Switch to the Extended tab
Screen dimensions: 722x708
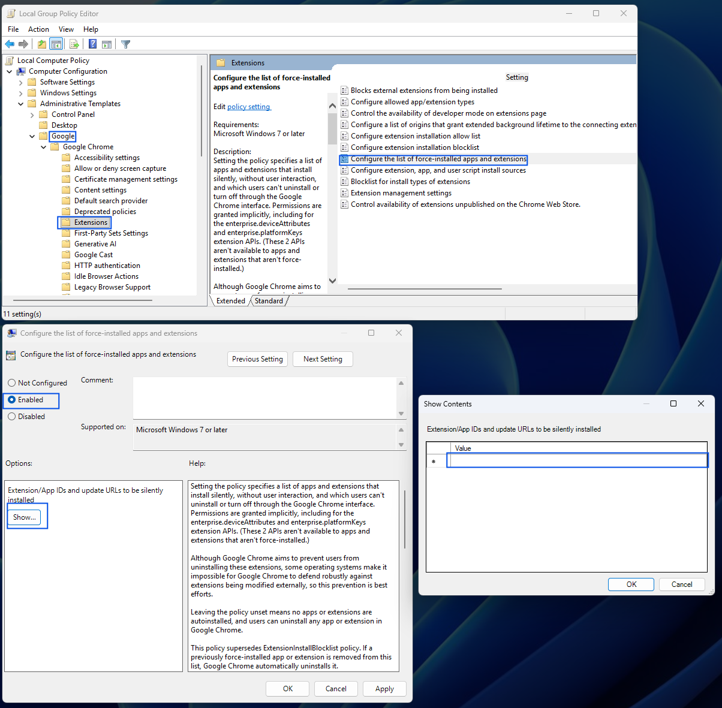(x=231, y=301)
